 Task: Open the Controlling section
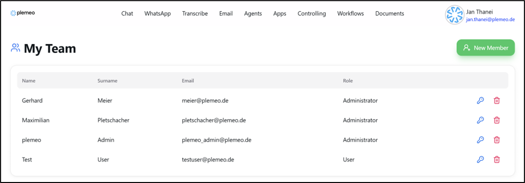[312, 13]
